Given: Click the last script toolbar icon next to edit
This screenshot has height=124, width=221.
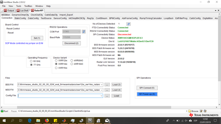Looking at the screenshot, I should click(x=205, y=111).
